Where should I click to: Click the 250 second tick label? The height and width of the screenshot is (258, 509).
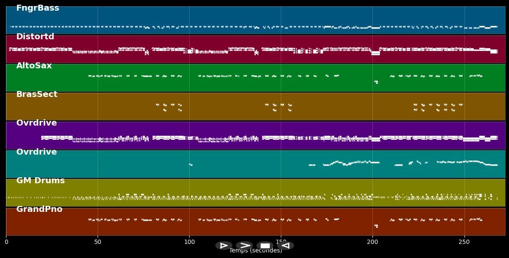[x=464, y=242]
